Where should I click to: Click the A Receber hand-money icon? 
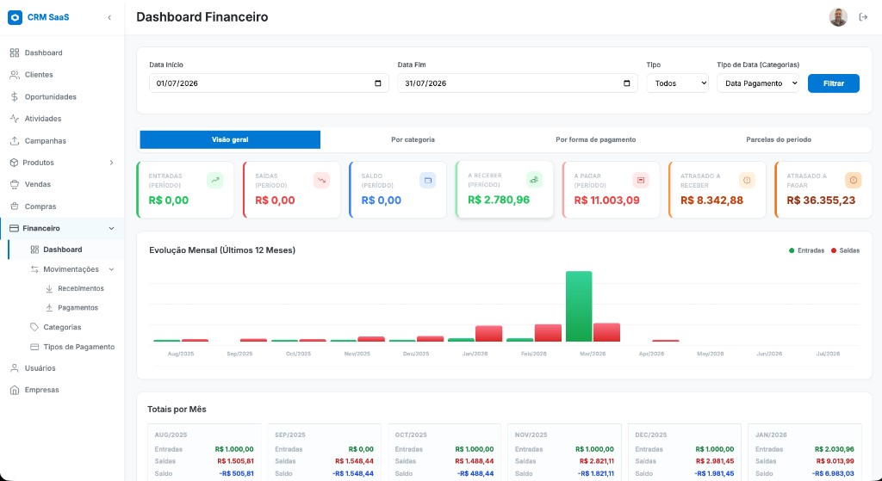[x=534, y=180]
